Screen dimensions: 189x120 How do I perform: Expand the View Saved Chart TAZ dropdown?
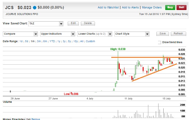pyautogui.click(x=46, y=24)
